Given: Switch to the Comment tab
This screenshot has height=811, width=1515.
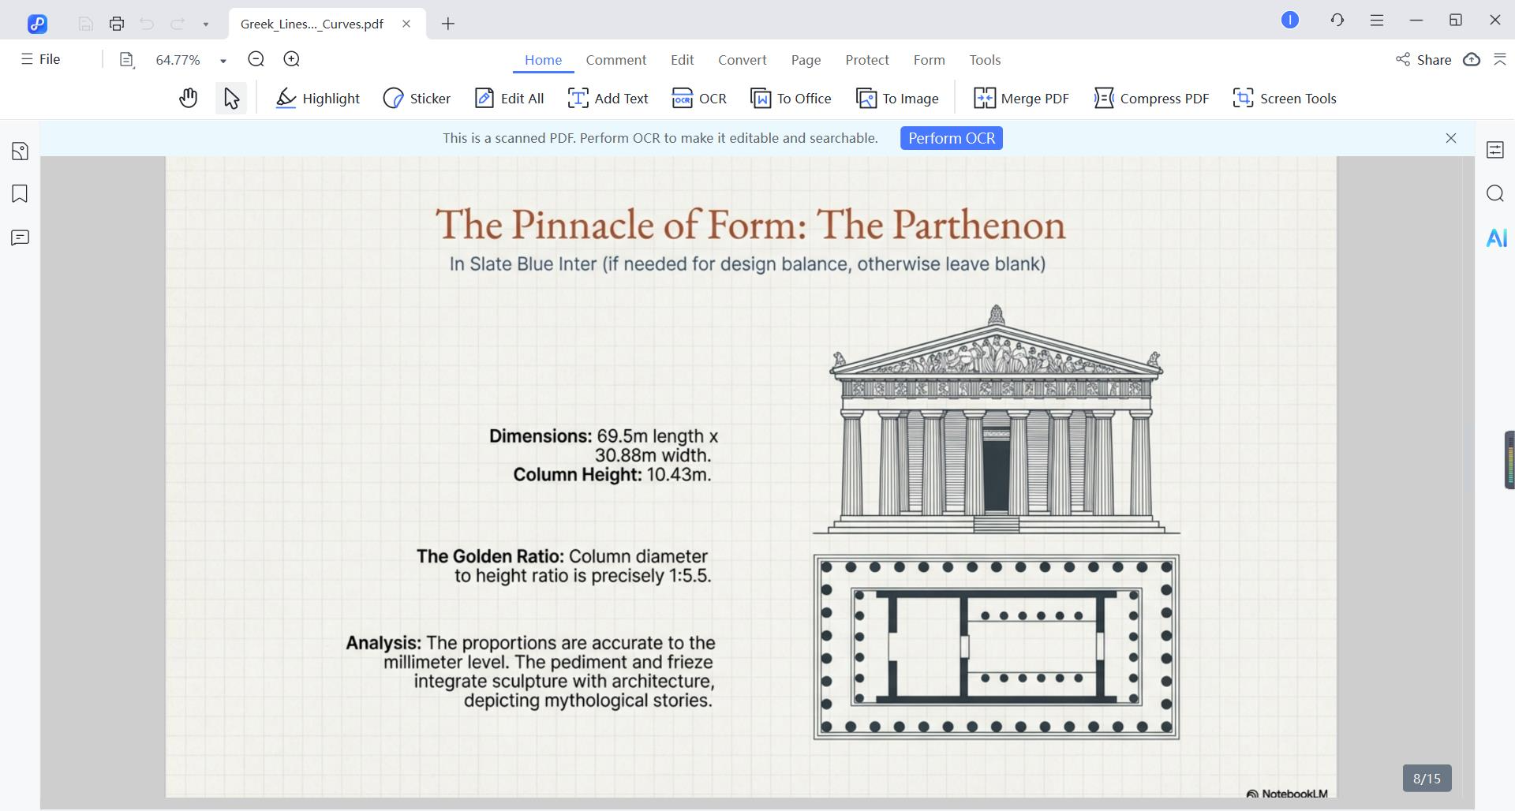Looking at the screenshot, I should point(615,60).
